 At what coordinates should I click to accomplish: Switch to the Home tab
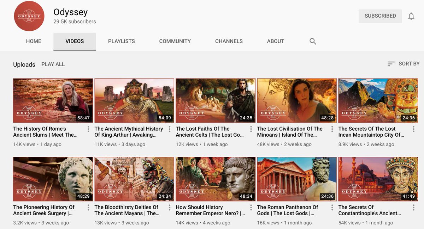point(34,41)
